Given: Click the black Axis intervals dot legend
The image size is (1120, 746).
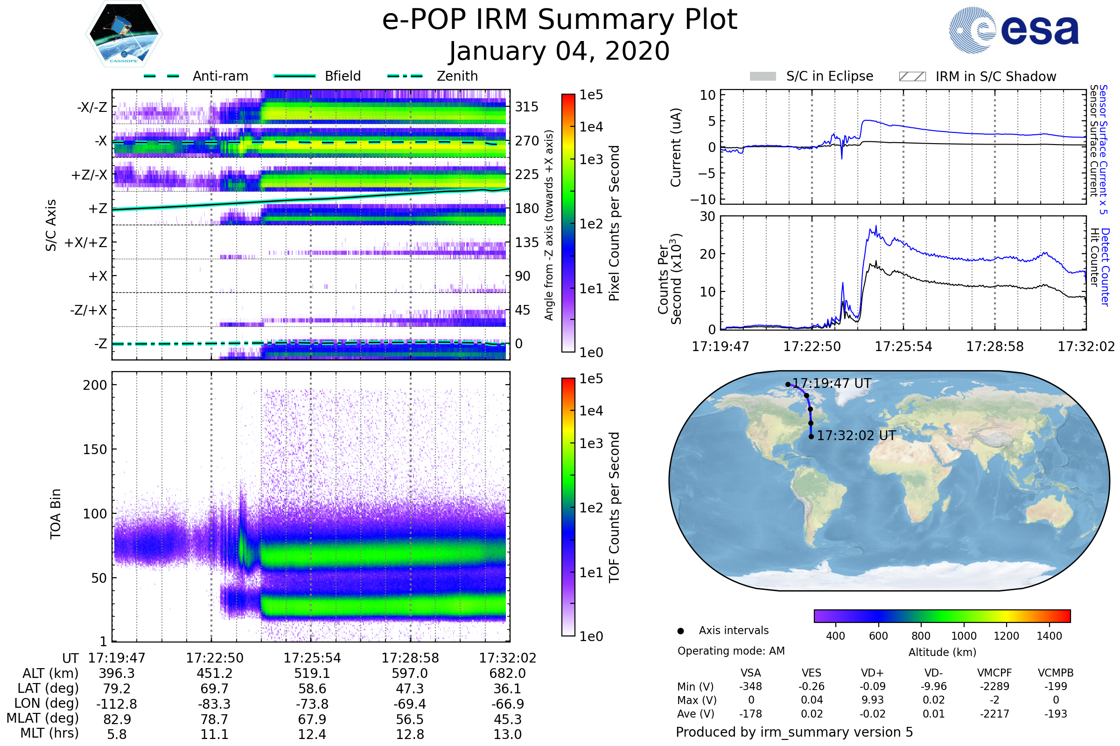Looking at the screenshot, I should [x=680, y=631].
